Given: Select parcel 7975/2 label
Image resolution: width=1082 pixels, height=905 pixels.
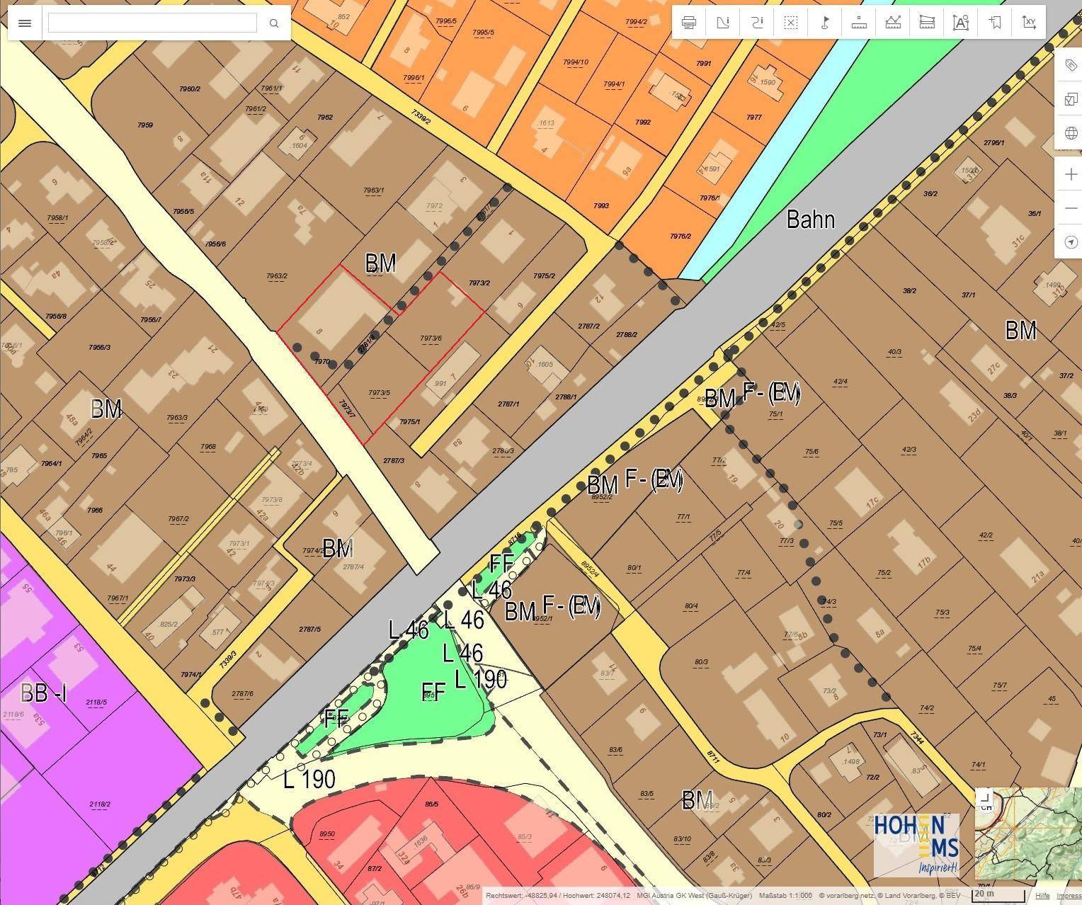Looking at the screenshot, I should pyautogui.click(x=544, y=276).
